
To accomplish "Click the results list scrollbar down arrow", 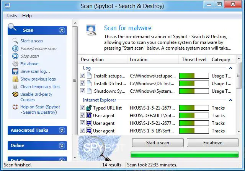I will coord(238,132).
